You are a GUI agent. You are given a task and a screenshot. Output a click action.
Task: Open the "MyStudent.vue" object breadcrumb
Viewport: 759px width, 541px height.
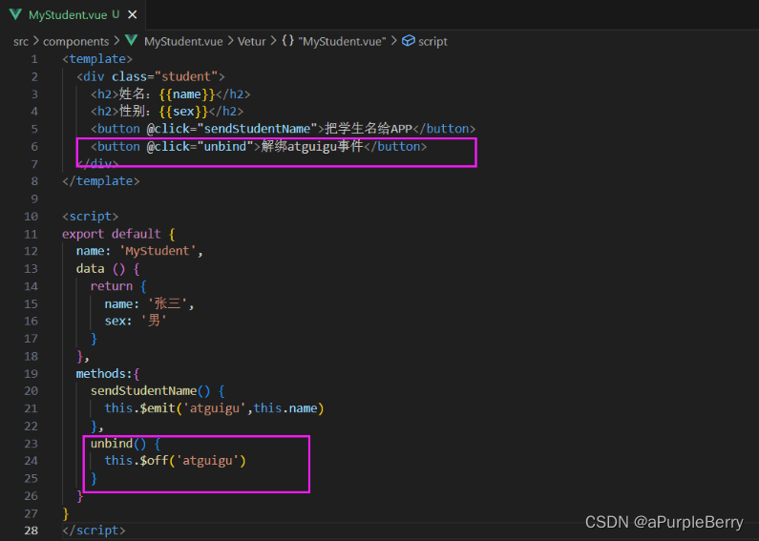click(x=342, y=42)
